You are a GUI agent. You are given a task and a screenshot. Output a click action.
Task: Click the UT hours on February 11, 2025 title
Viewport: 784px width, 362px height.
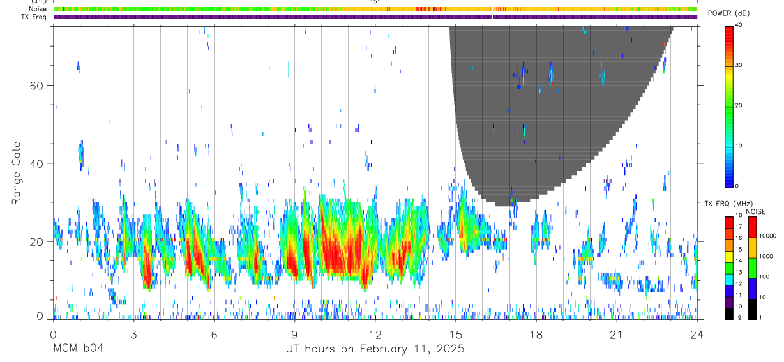coord(375,349)
